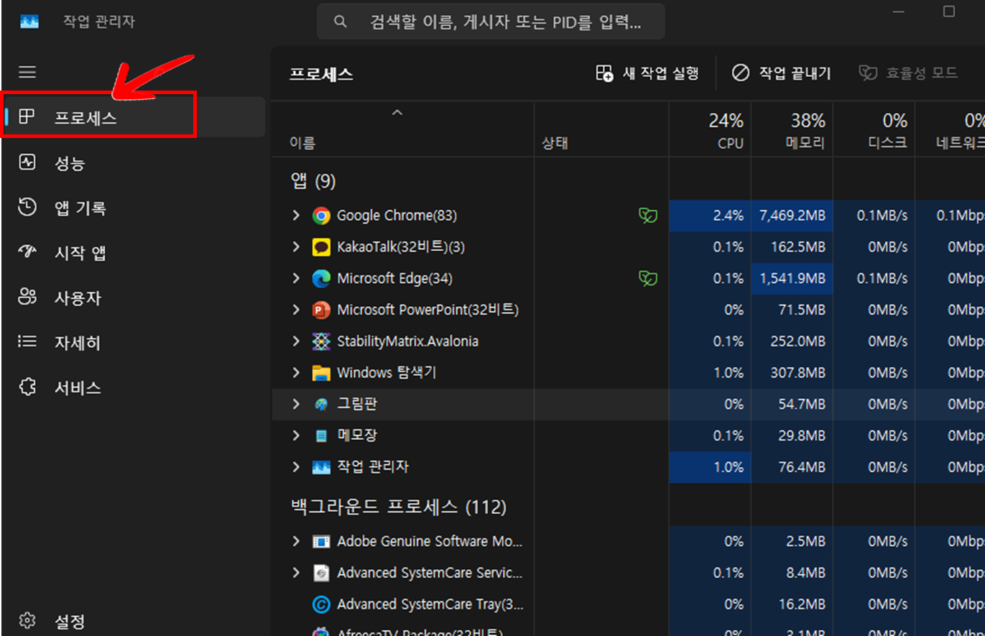The image size is (985, 636).
Task: Click the Windows 탐색기 folder icon
Action: pos(321,373)
